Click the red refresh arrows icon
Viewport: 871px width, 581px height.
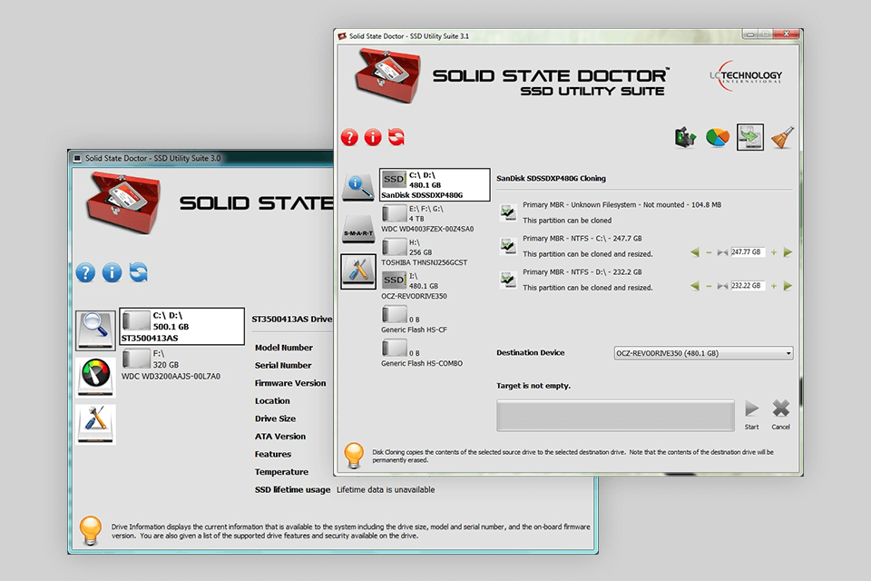[396, 137]
